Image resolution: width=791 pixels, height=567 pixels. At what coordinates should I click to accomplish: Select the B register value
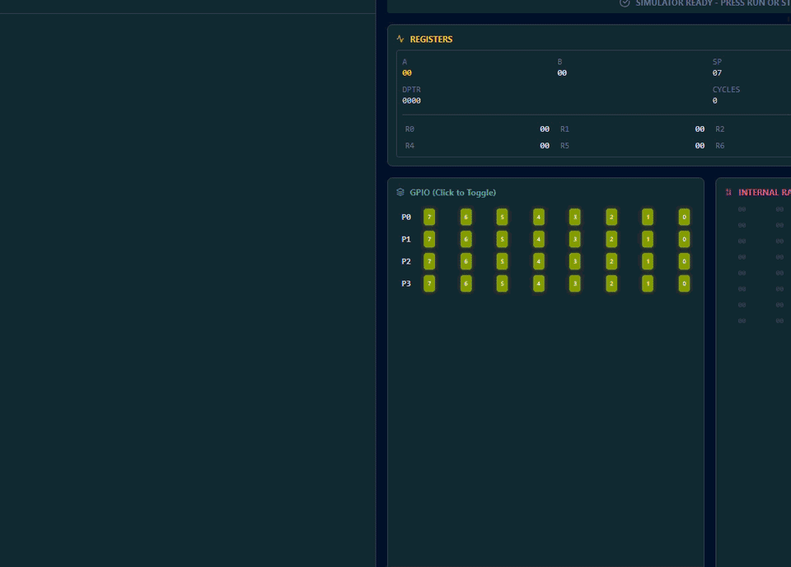tap(563, 73)
